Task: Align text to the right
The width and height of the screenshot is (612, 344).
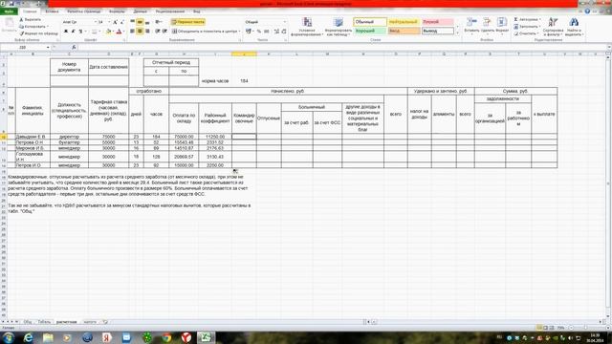Action: coord(147,32)
